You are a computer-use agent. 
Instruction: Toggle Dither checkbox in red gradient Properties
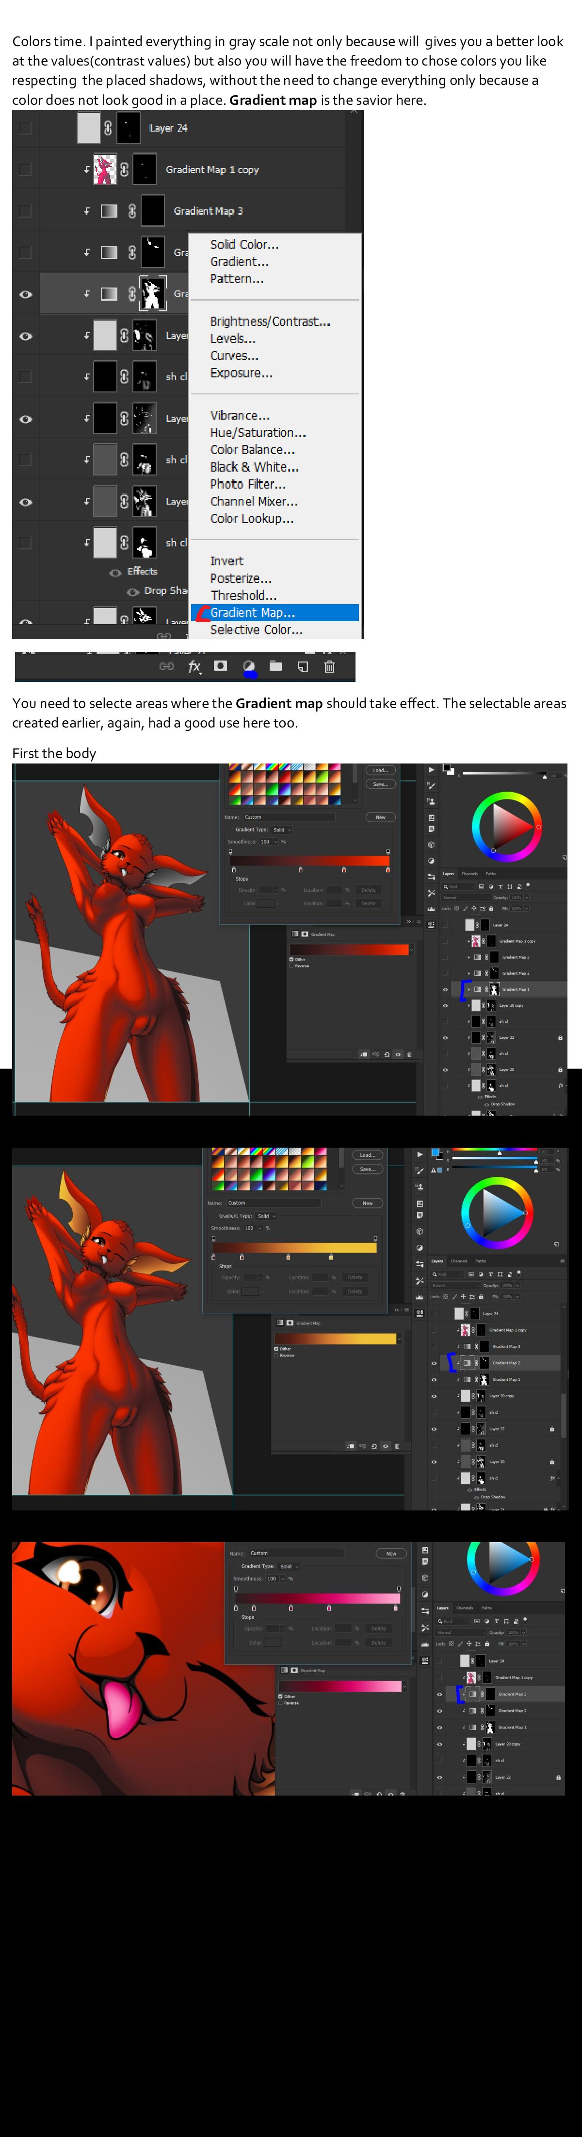[x=291, y=960]
